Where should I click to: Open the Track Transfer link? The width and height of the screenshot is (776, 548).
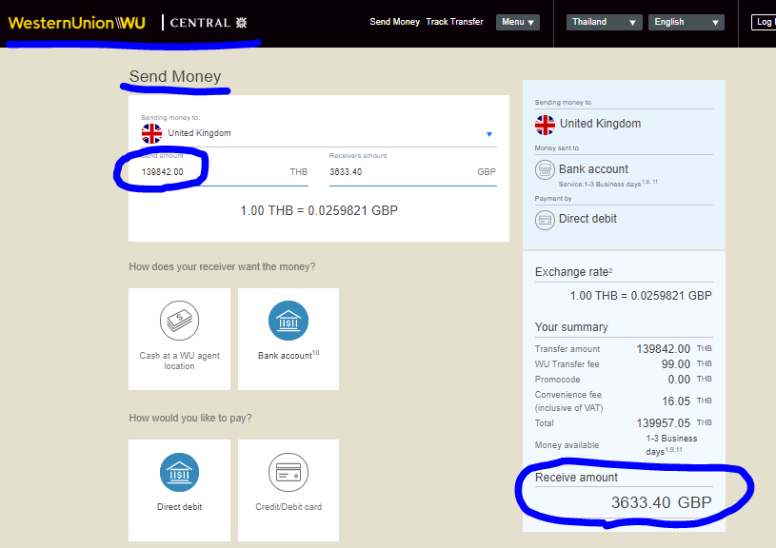click(x=454, y=22)
